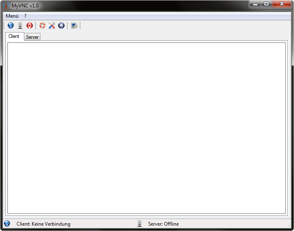Click the 'Client: Keine Verbindung' status text
Image resolution: width=294 pixels, height=231 pixels.
point(43,224)
